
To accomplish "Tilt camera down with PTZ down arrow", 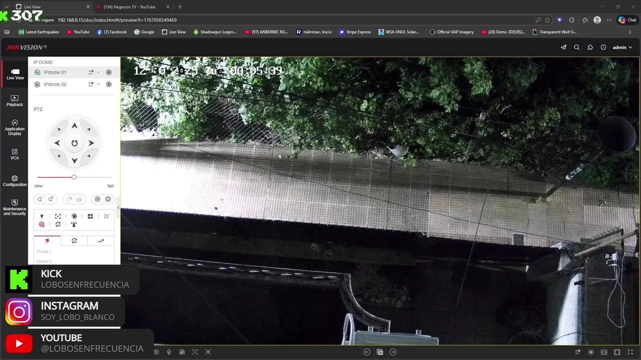I will (x=74, y=160).
